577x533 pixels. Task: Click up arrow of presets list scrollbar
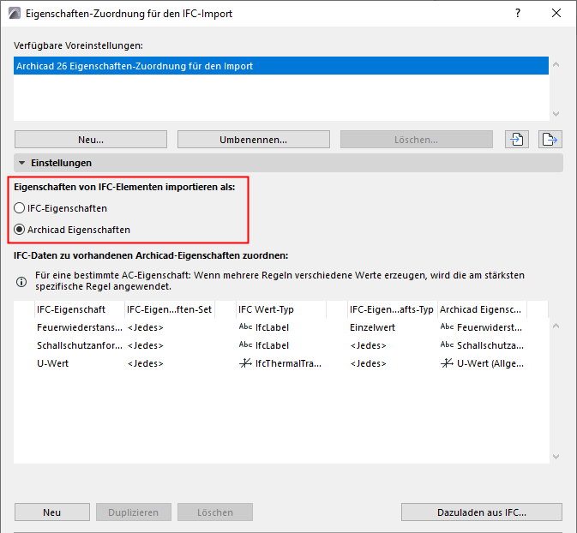pos(556,65)
